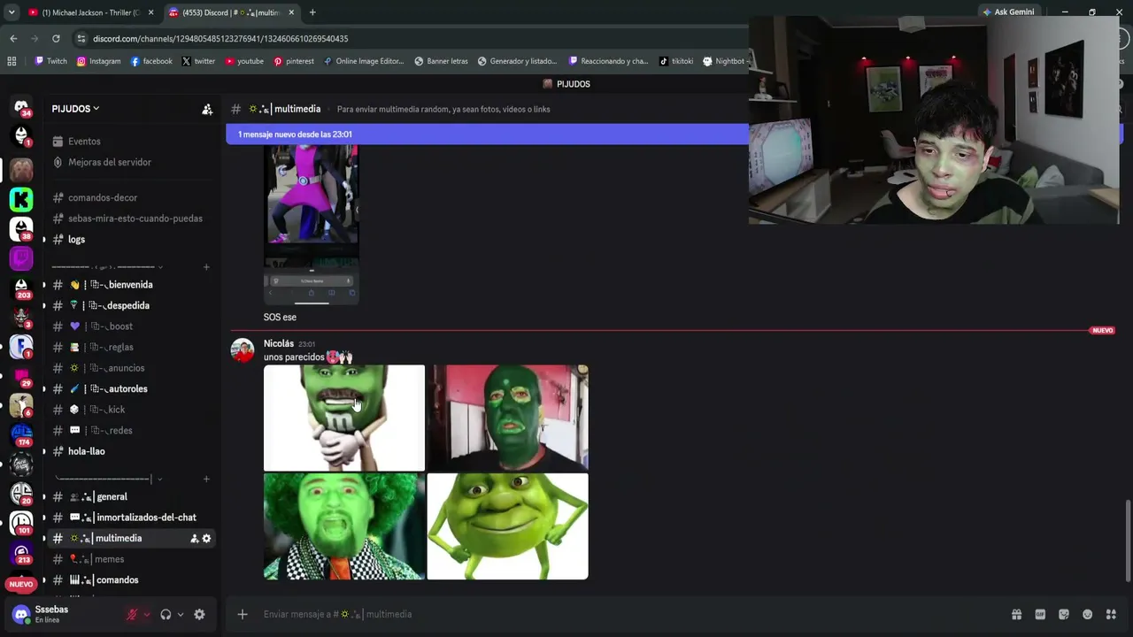Open server icon with 174 badge
This screenshot has width=1133, height=637.
tap(21, 435)
